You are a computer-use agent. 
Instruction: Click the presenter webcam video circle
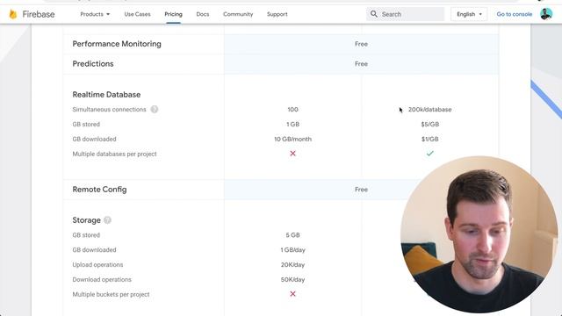(x=479, y=234)
